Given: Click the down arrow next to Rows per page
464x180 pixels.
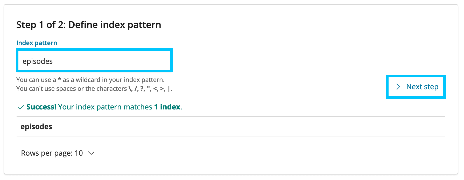Looking at the screenshot, I should (91, 153).
